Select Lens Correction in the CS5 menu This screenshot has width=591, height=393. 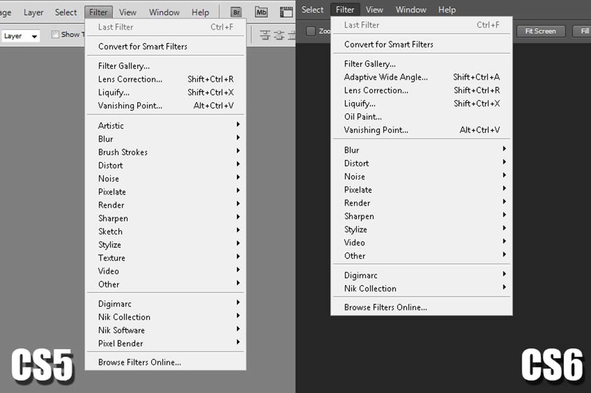click(166, 79)
